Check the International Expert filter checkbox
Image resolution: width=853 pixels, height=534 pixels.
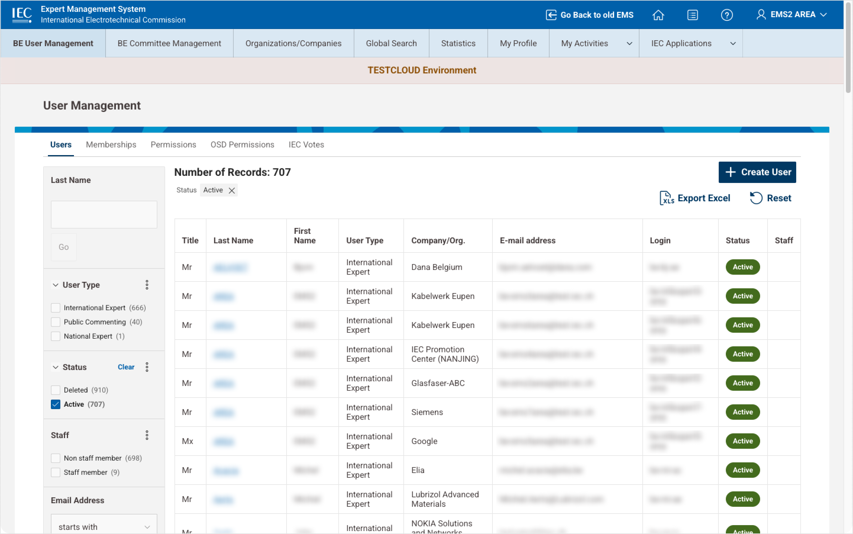55,308
